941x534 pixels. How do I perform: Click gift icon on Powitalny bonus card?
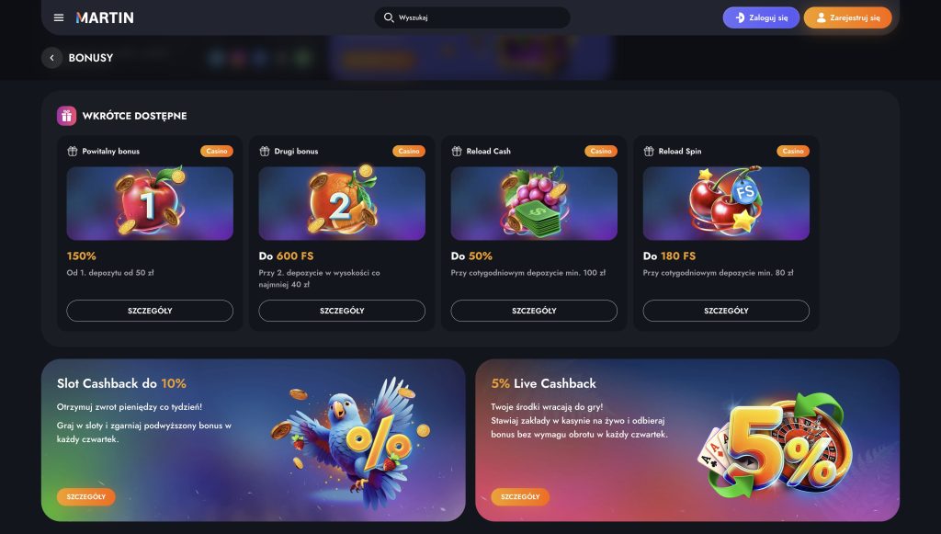[73, 152]
